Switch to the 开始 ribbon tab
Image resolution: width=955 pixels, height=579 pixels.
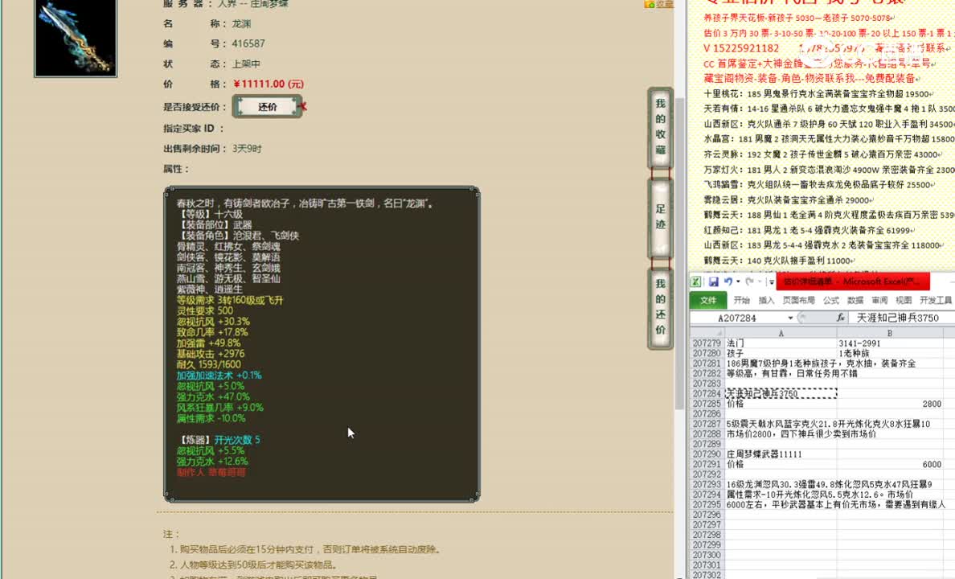[742, 301]
